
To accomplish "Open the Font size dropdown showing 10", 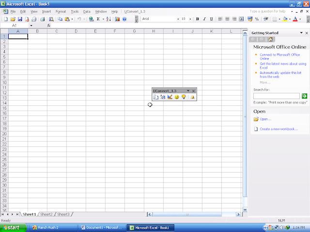I will [x=190, y=19].
